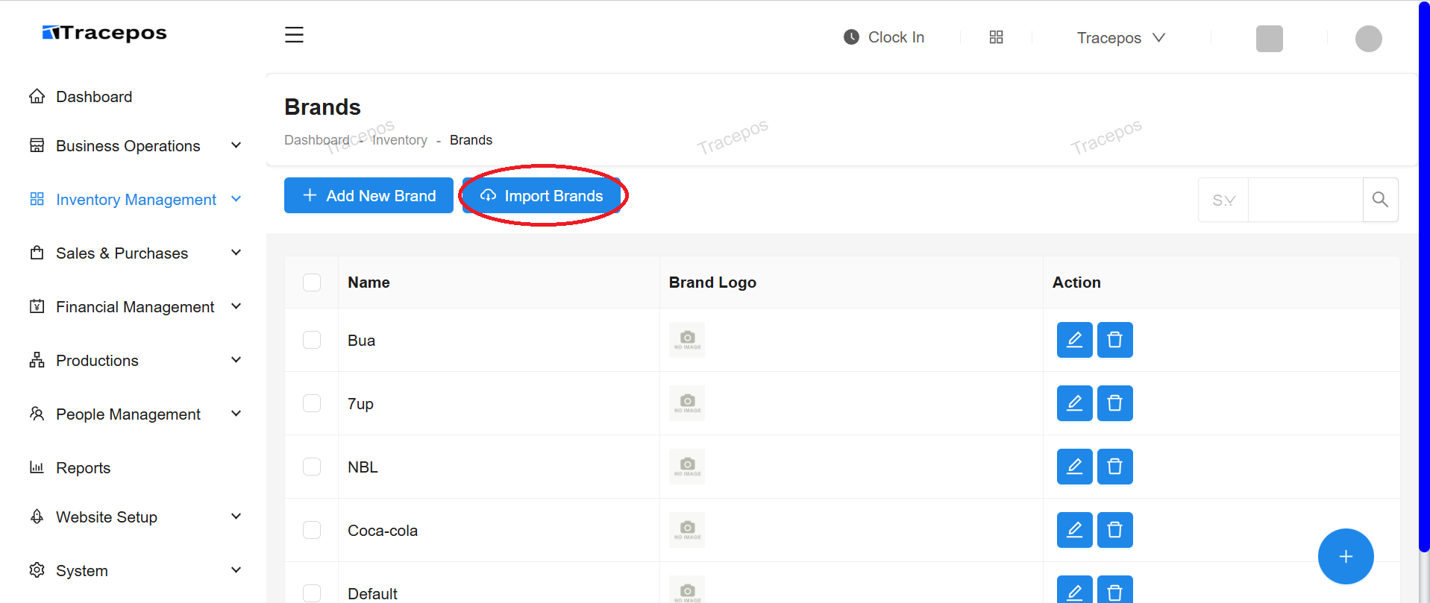Screen dimensions: 1430x603
Task: Click in the brand search field
Action: click(x=1305, y=200)
